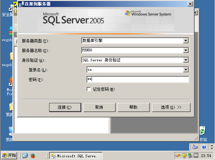The image size is (215, 160).
Task: Launch Firefox from the quick launch bar
Action: tap(33, 156)
